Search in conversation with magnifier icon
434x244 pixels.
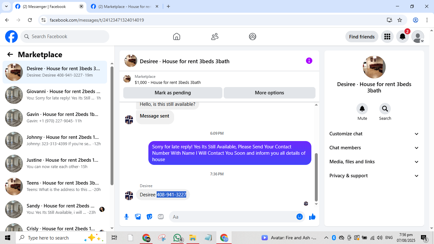[385, 109]
